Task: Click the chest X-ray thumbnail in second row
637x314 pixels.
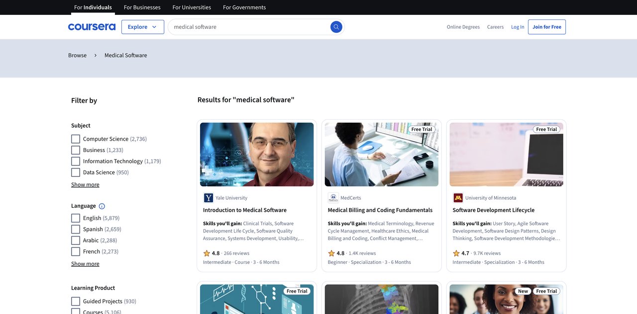Action: pyautogui.click(x=382, y=299)
